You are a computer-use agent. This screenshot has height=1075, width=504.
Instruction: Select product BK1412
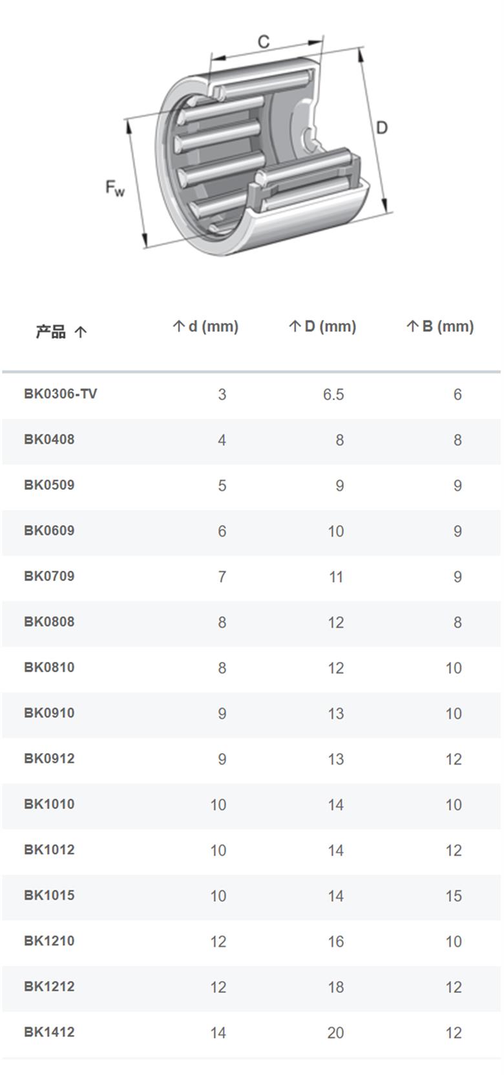(x=49, y=1032)
